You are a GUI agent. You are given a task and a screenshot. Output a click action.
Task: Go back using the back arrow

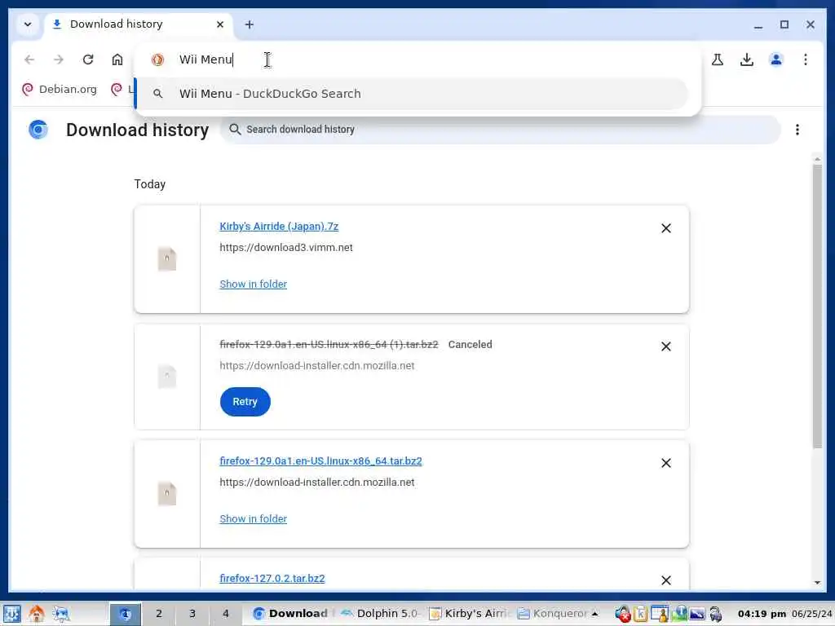[x=29, y=60]
